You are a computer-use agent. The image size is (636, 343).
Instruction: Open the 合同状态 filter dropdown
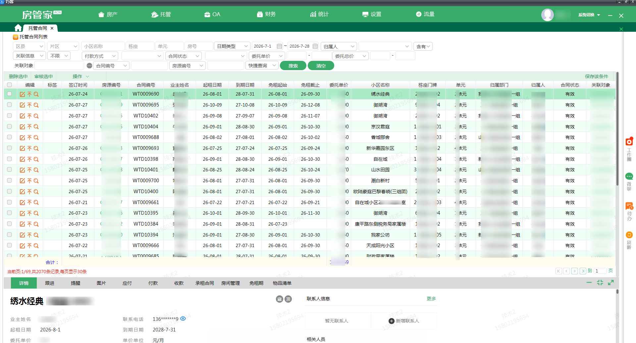coord(184,56)
